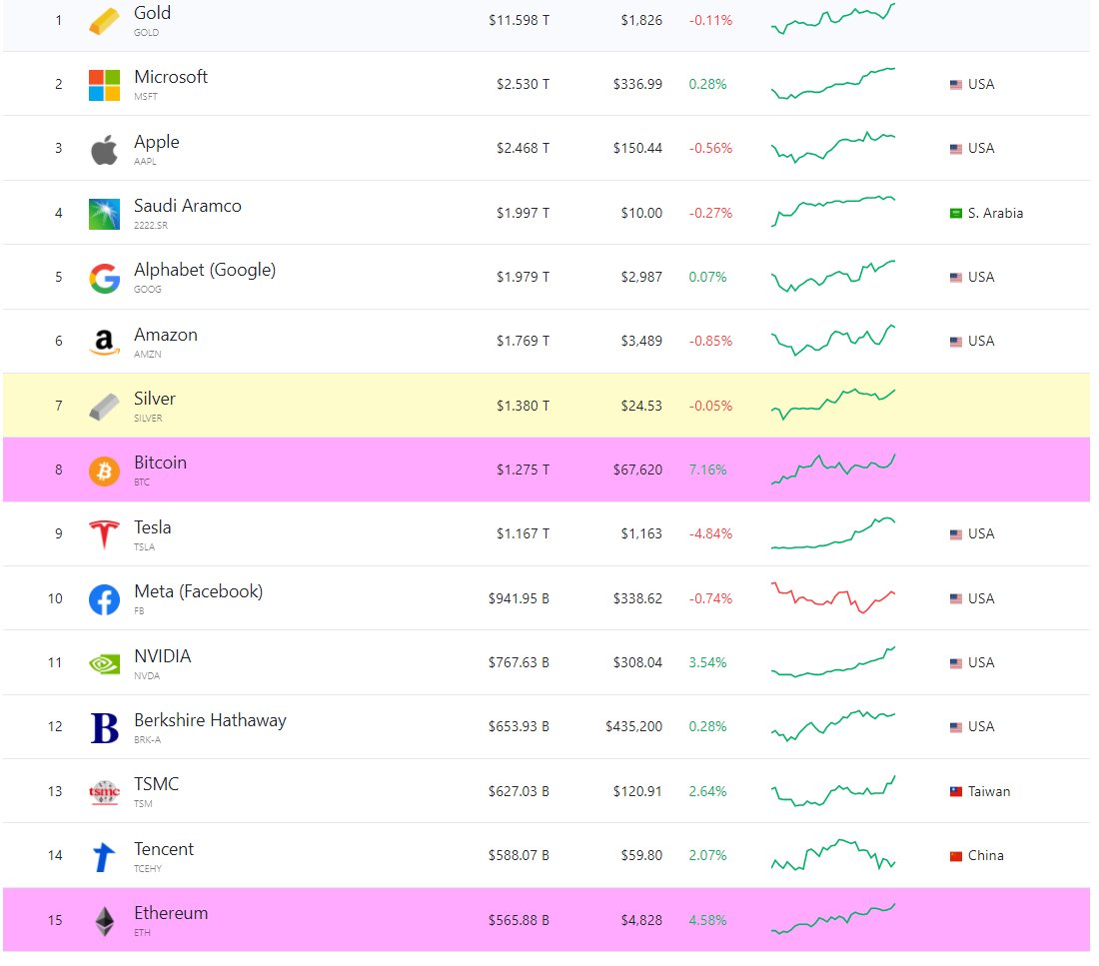
Task: Click the Saudi Arabia flag icon
Action: [x=955, y=213]
